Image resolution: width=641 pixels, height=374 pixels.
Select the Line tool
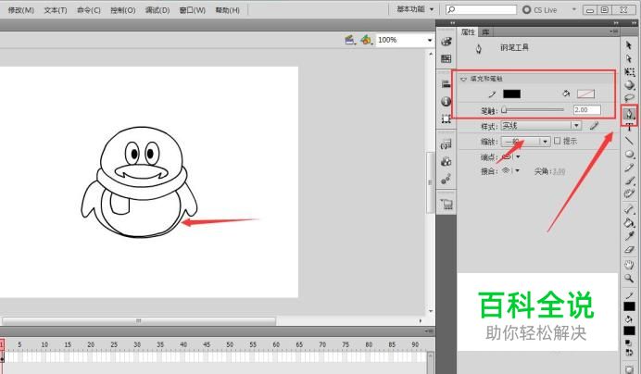coord(629,141)
